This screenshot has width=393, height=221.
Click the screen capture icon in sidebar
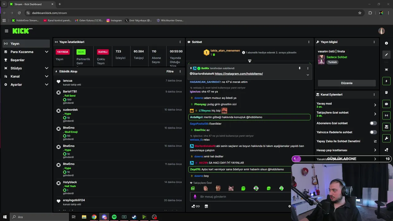[x=386, y=70]
